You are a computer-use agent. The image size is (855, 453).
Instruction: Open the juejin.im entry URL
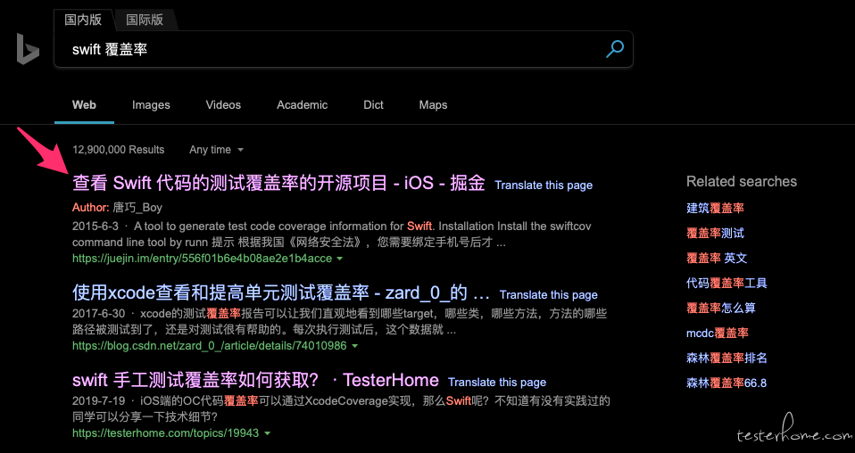(202, 258)
